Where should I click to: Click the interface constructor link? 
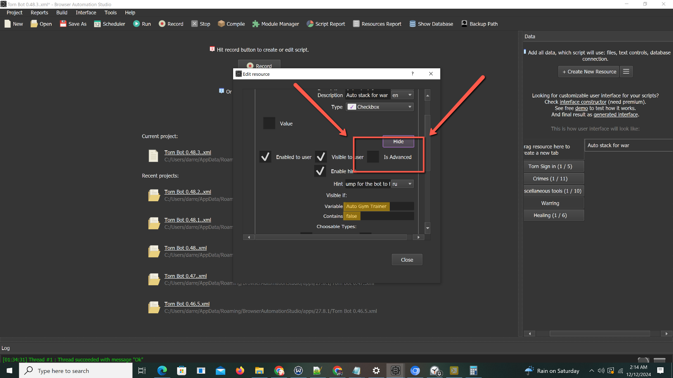(583, 102)
